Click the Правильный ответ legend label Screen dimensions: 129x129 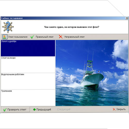[45, 37]
